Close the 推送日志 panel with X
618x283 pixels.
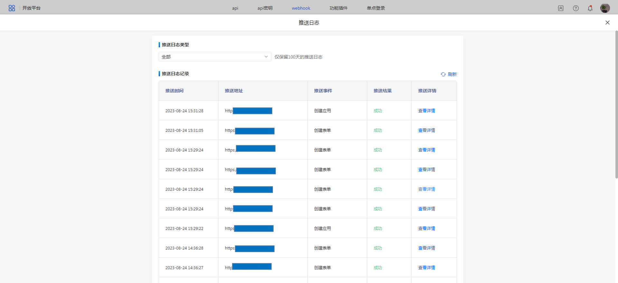607,23
